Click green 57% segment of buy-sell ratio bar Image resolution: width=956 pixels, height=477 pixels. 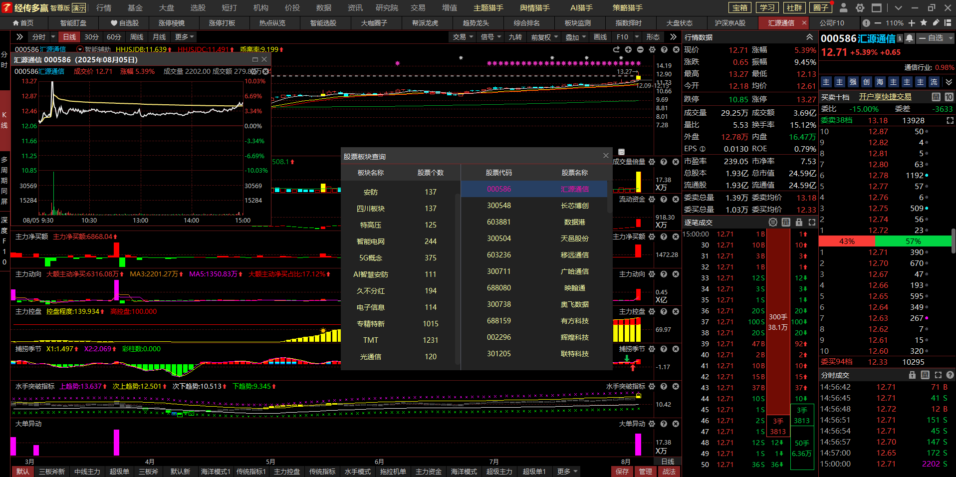point(913,241)
